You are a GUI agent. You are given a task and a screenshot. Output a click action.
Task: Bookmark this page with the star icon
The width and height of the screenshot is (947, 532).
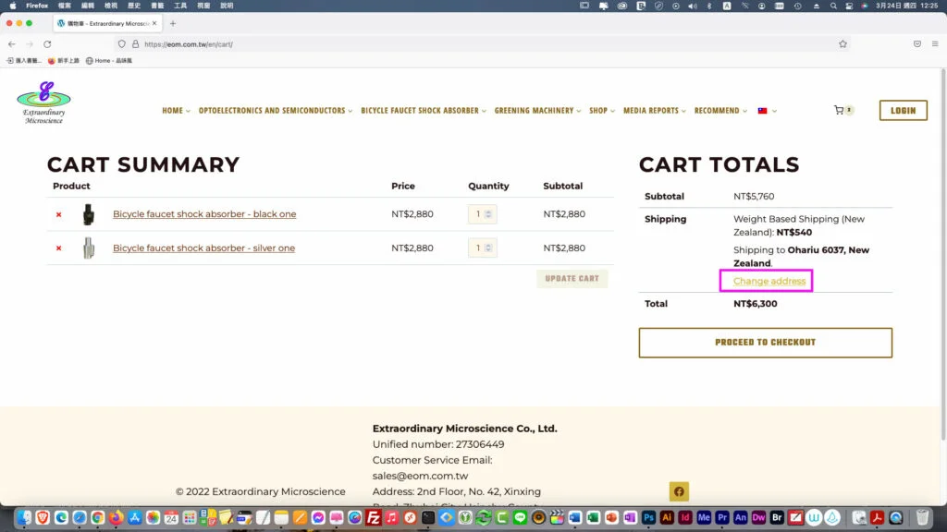[842, 43]
